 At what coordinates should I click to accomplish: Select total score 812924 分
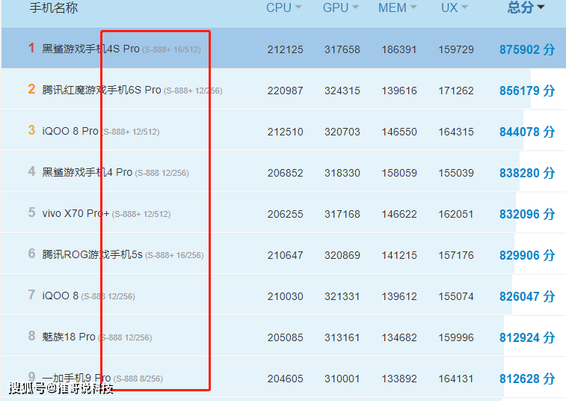[527, 337]
